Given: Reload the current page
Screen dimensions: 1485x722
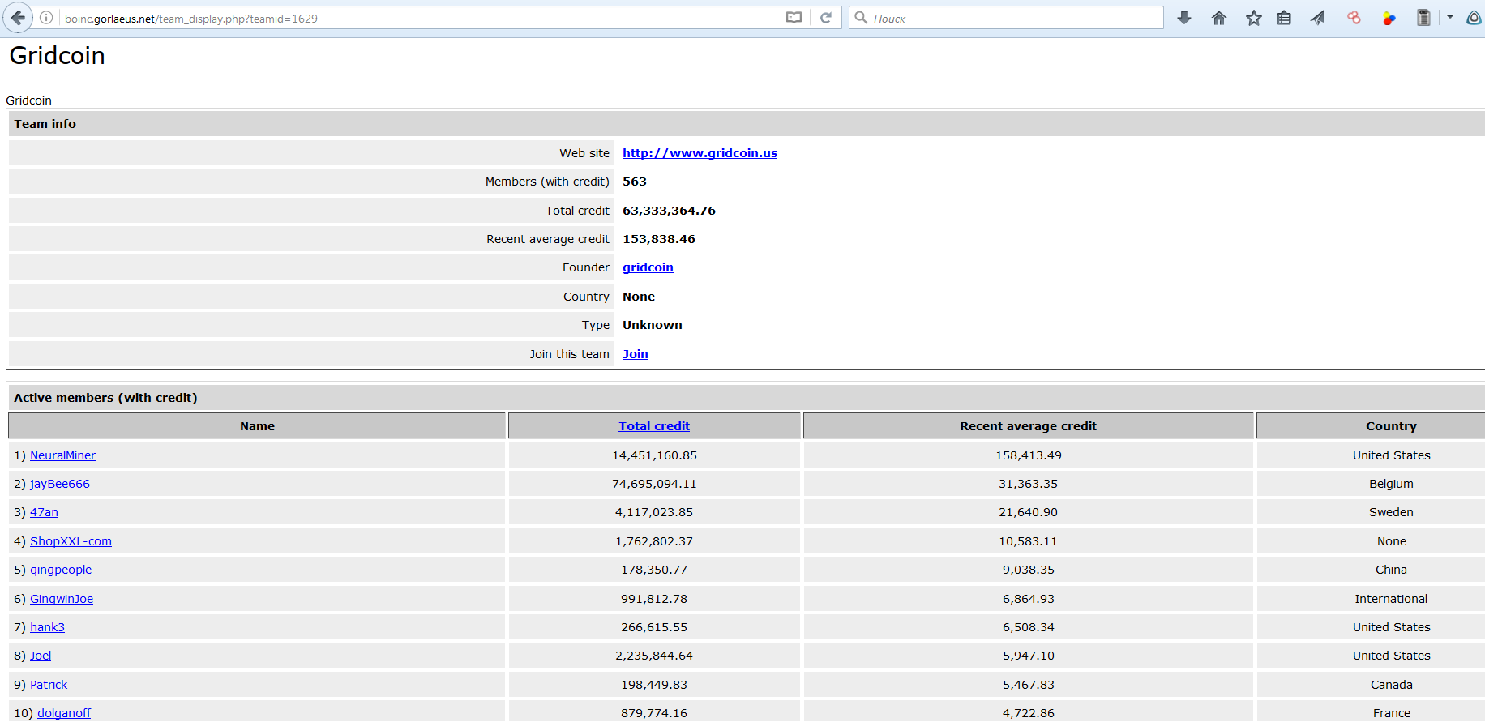Looking at the screenshot, I should (x=826, y=18).
